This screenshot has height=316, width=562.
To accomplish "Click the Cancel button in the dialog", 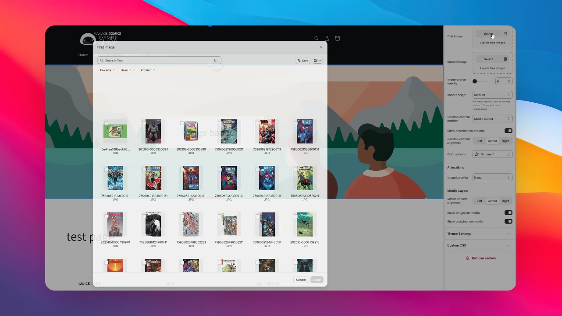I will [301, 280].
